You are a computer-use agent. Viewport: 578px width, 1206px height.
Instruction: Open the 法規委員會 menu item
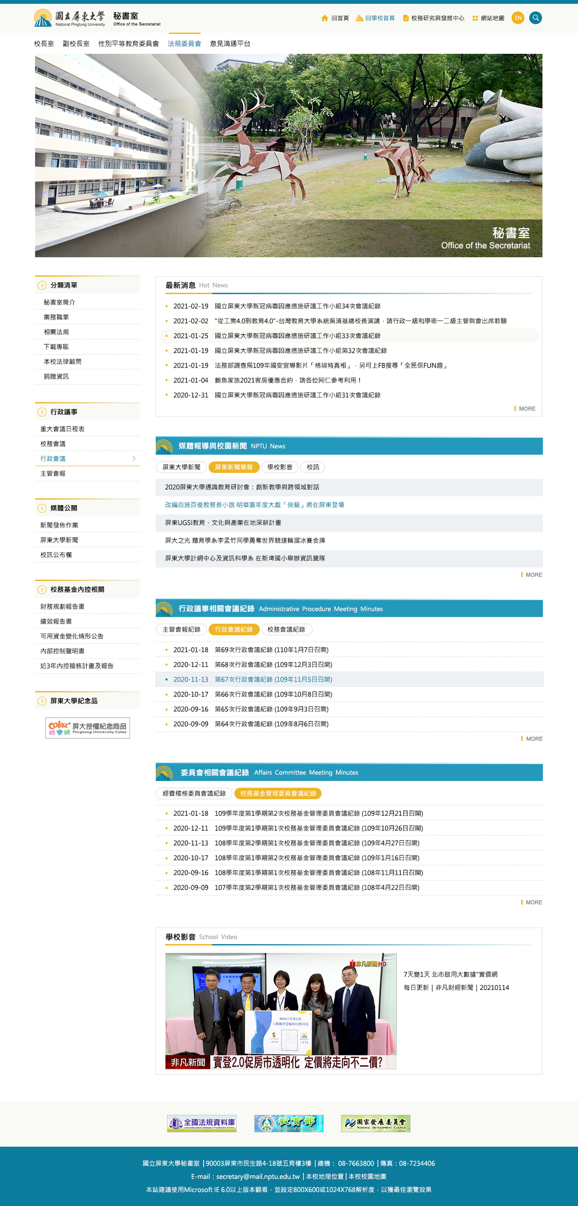coord(184,43)
